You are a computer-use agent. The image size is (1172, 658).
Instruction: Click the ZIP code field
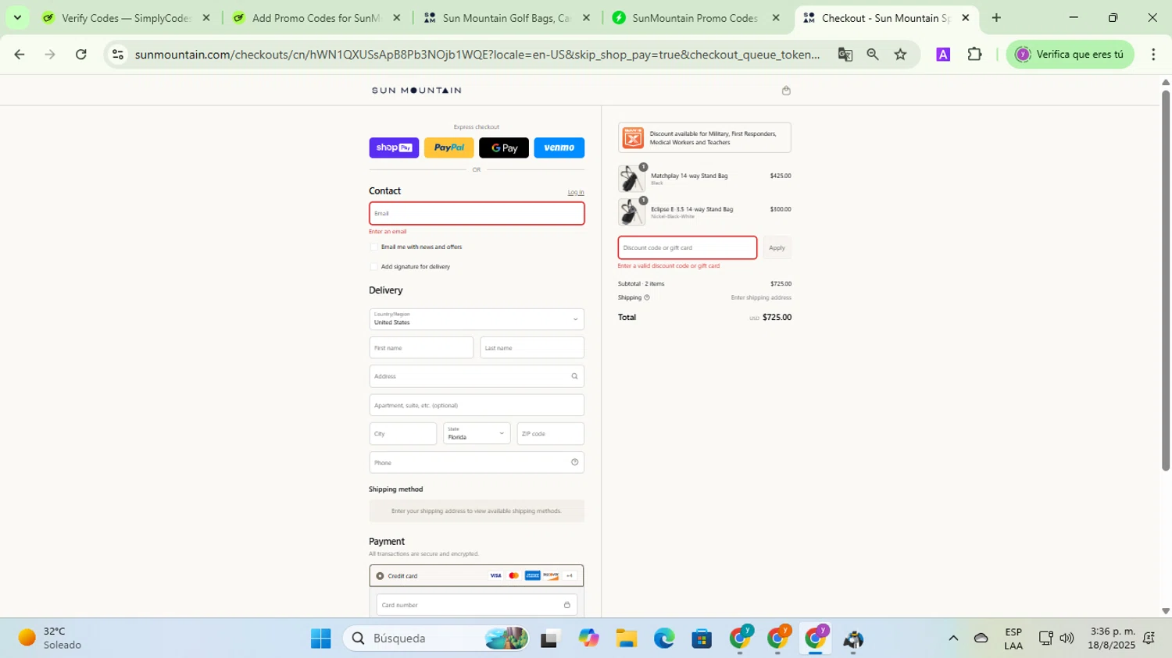click(x=551, y=433)
